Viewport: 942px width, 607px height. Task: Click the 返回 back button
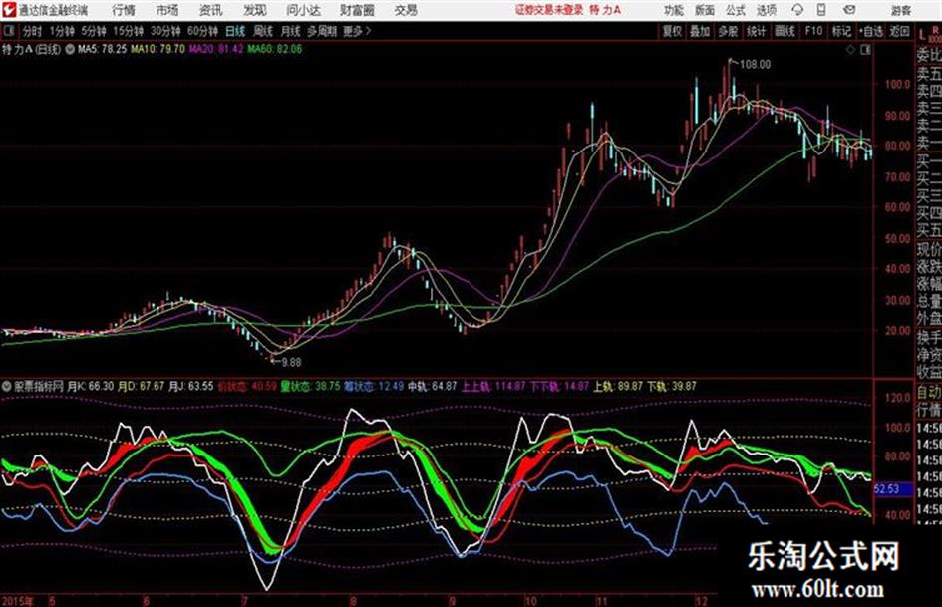[x=899, y=31]
